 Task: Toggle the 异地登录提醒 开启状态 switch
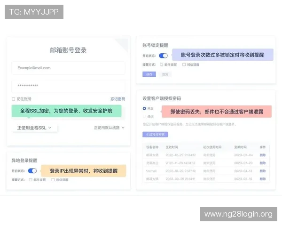32,170
